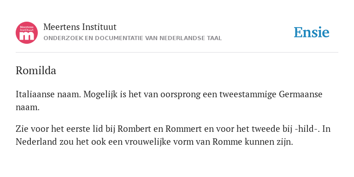Image resolution: width=354 pixels, height=177 pixels.
Task: Click the word Nederland in second paragraph
Action: (36, 142)
